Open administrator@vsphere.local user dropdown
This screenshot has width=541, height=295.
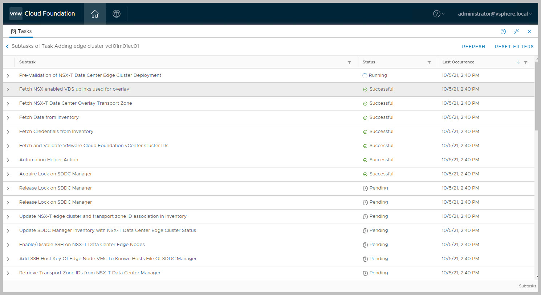pos(495,14)
